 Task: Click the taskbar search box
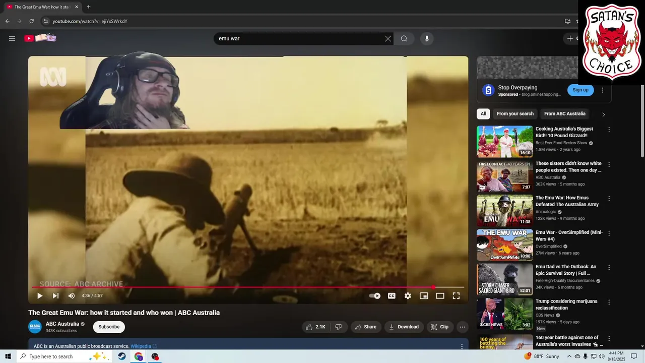pos(64,356)
